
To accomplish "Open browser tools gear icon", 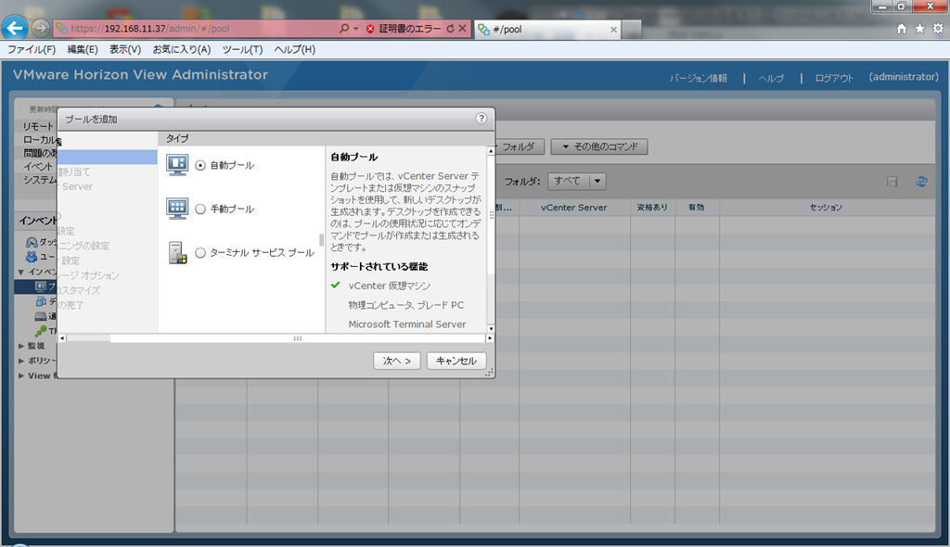I will 938,29.
